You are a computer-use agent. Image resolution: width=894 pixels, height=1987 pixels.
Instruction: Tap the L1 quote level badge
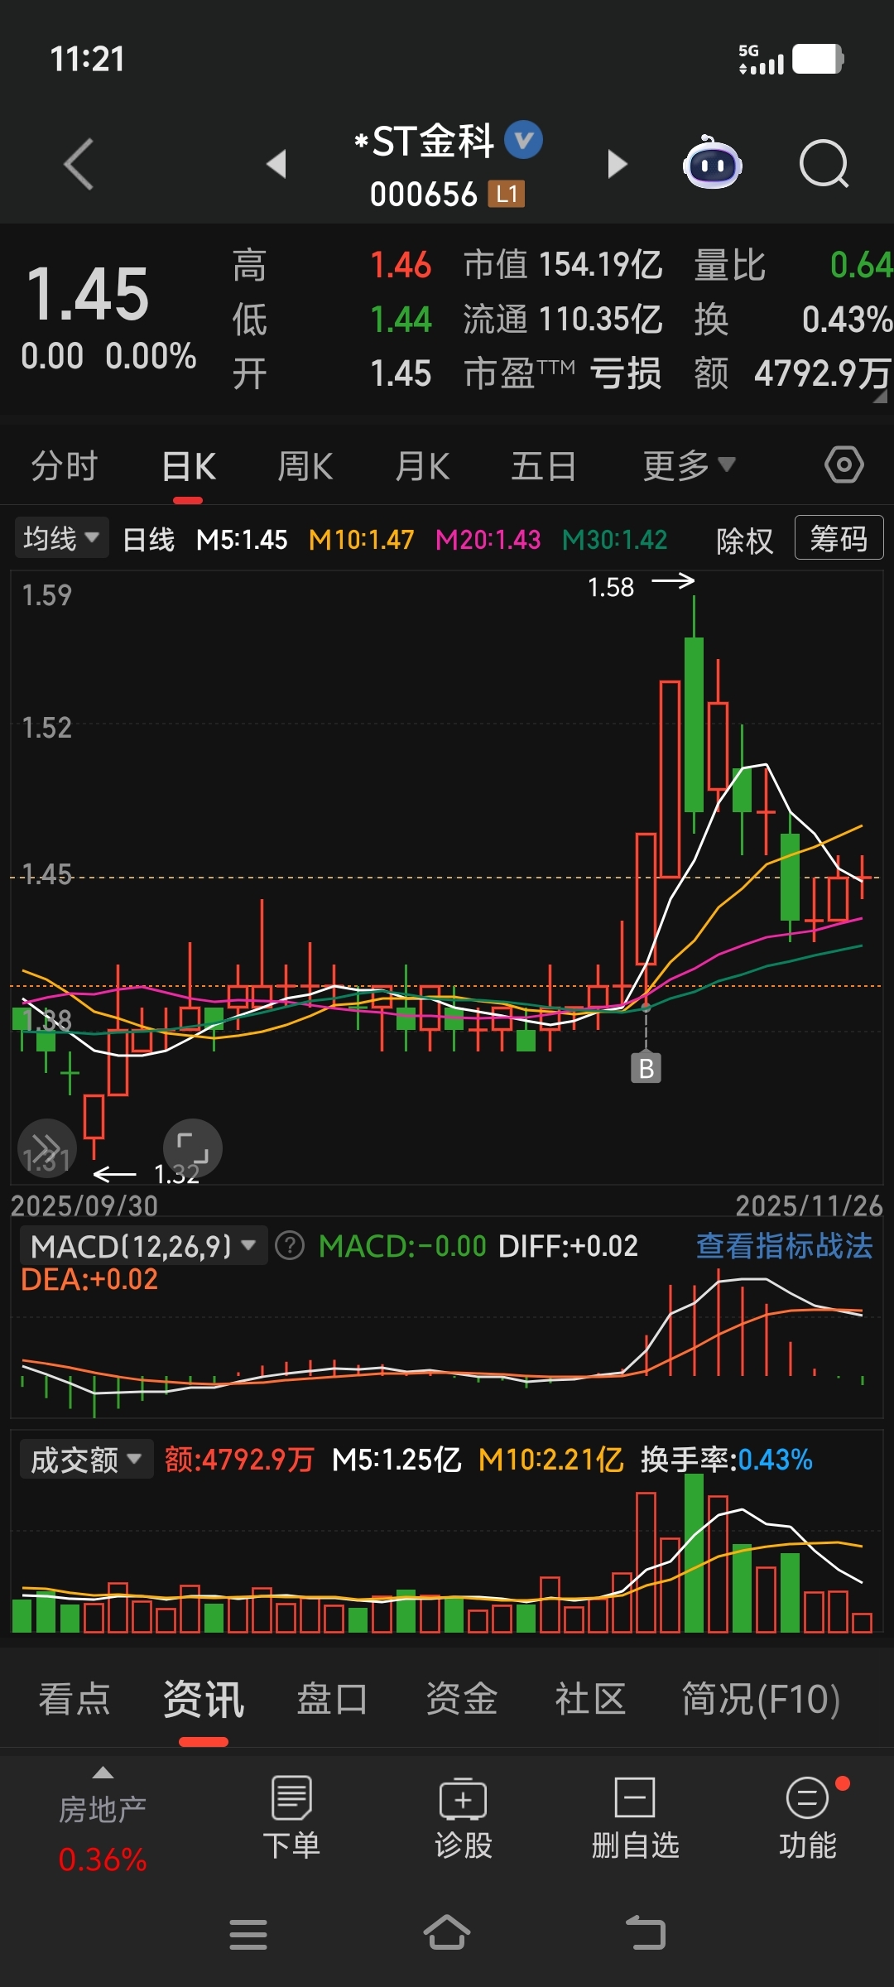[x=507, y=195]
